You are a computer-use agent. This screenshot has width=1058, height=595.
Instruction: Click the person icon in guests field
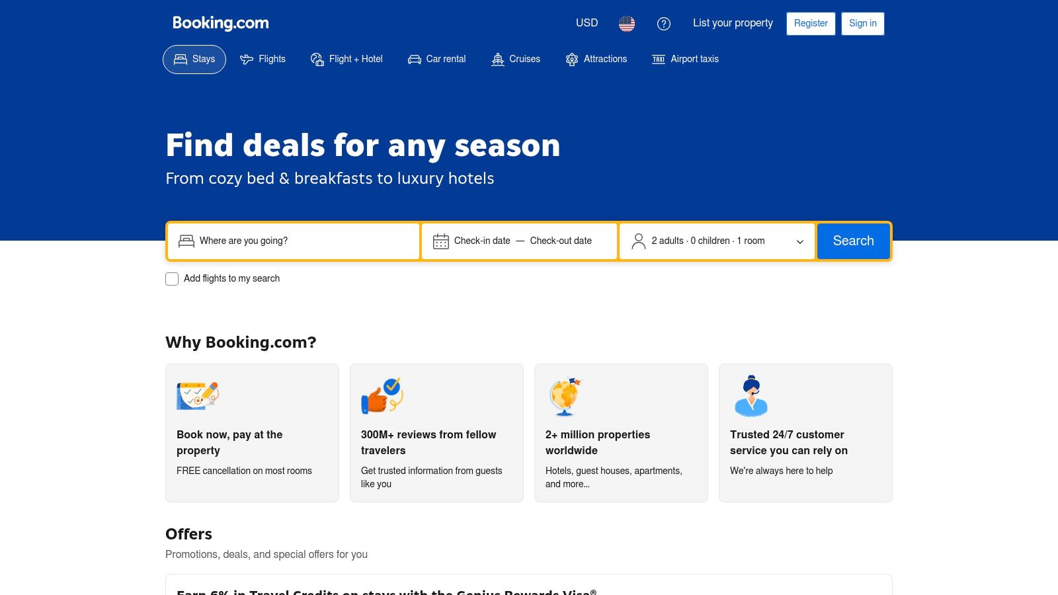(638, 241)
